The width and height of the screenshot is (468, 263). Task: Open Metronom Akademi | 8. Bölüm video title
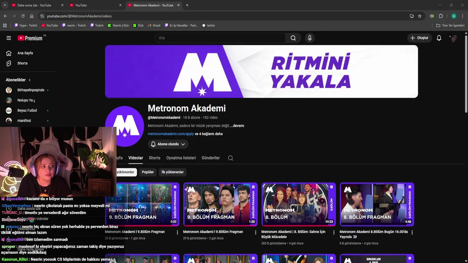(x=293, y=234)
